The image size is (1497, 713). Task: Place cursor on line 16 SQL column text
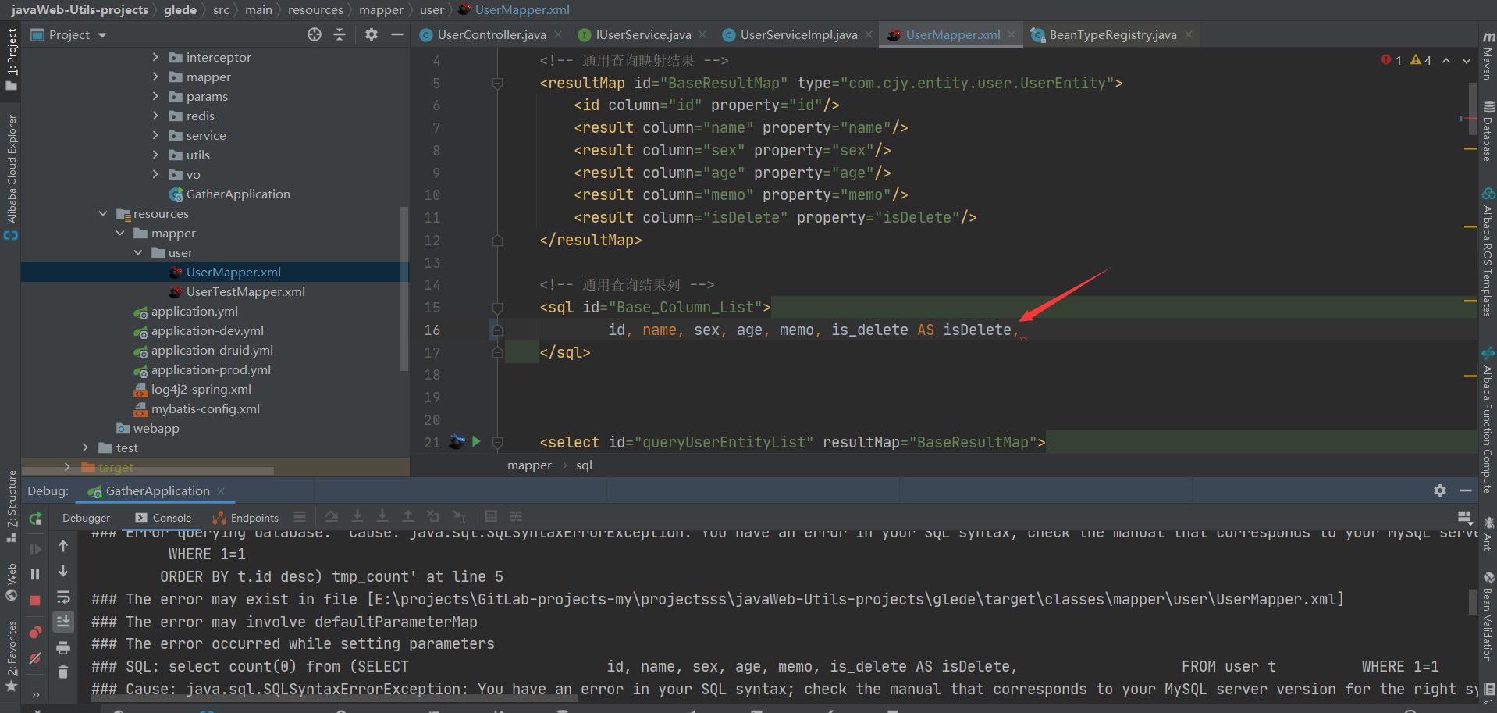tap(813, 330)
